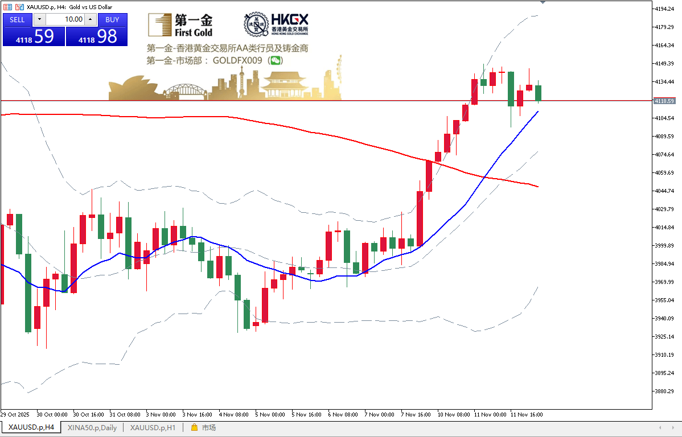Click the 4044.74 price axis label

point(664,191)
